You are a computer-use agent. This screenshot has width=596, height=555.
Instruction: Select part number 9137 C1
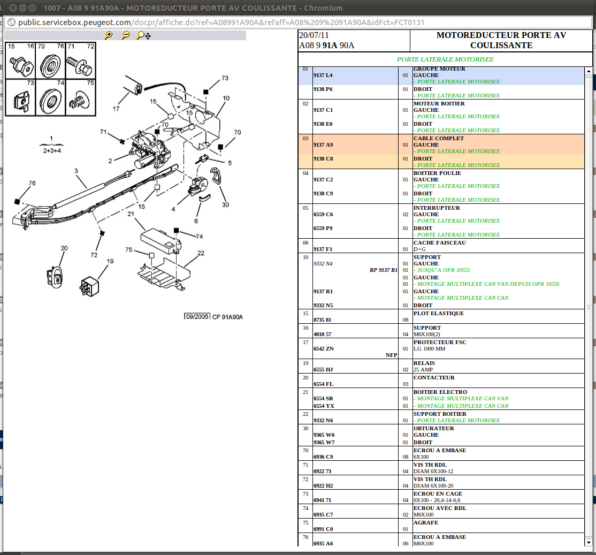tap(323, 110)
